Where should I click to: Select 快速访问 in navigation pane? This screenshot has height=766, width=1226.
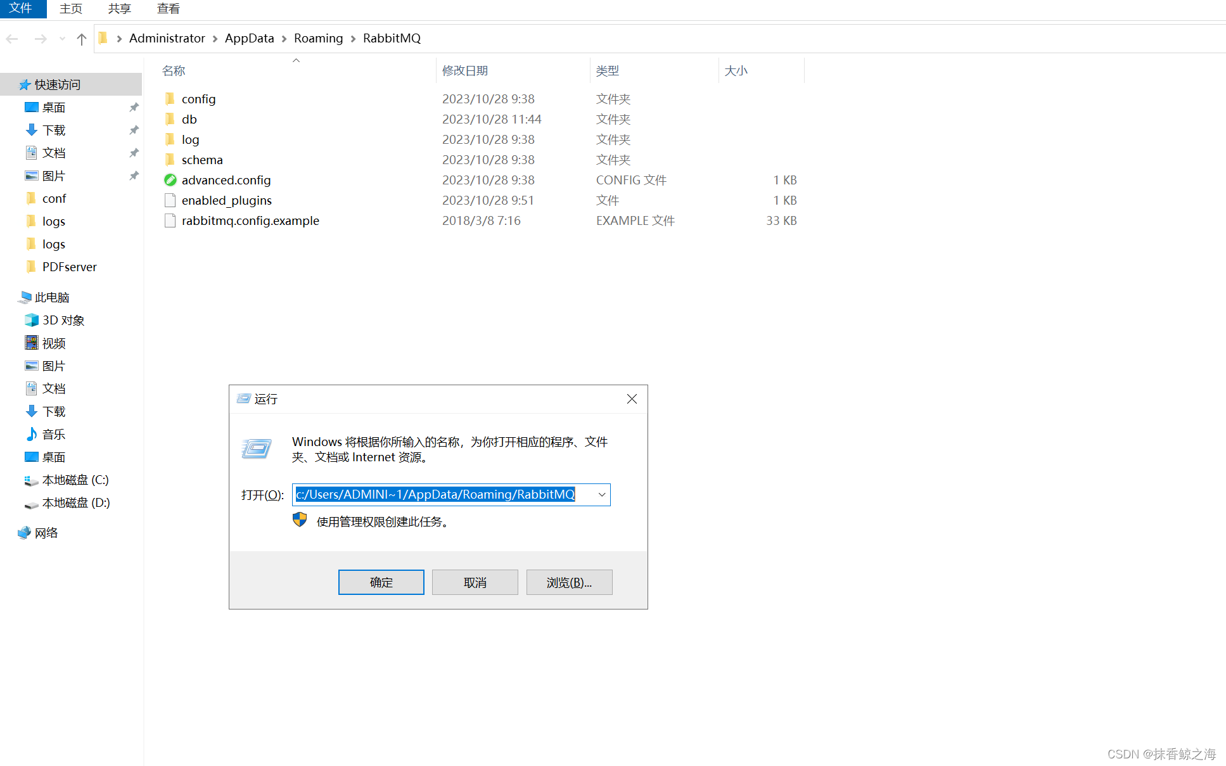pyautogui.click(x=71, y=84)
